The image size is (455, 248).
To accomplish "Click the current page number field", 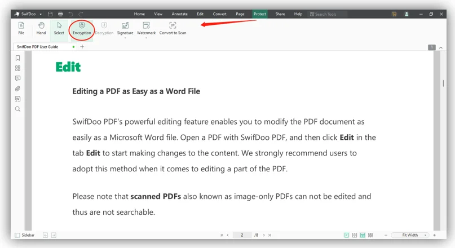I will (x=242, y=235).
